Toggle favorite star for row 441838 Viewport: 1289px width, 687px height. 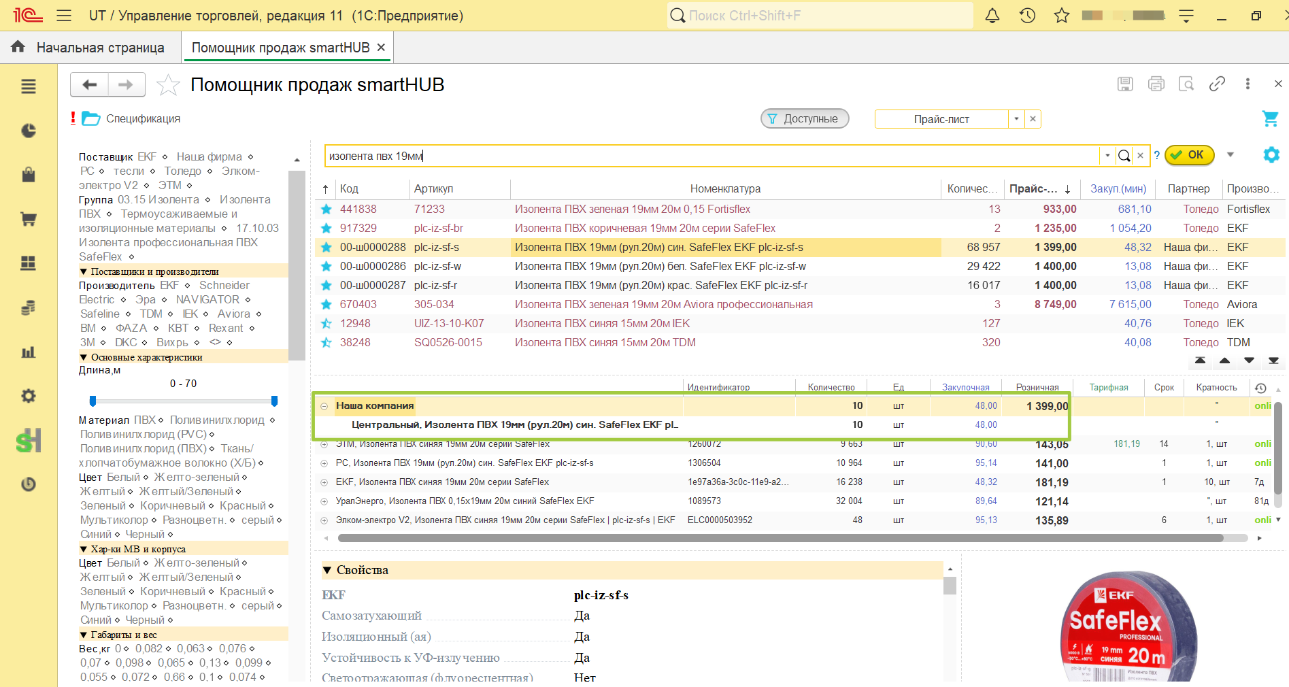coord(327,209)
